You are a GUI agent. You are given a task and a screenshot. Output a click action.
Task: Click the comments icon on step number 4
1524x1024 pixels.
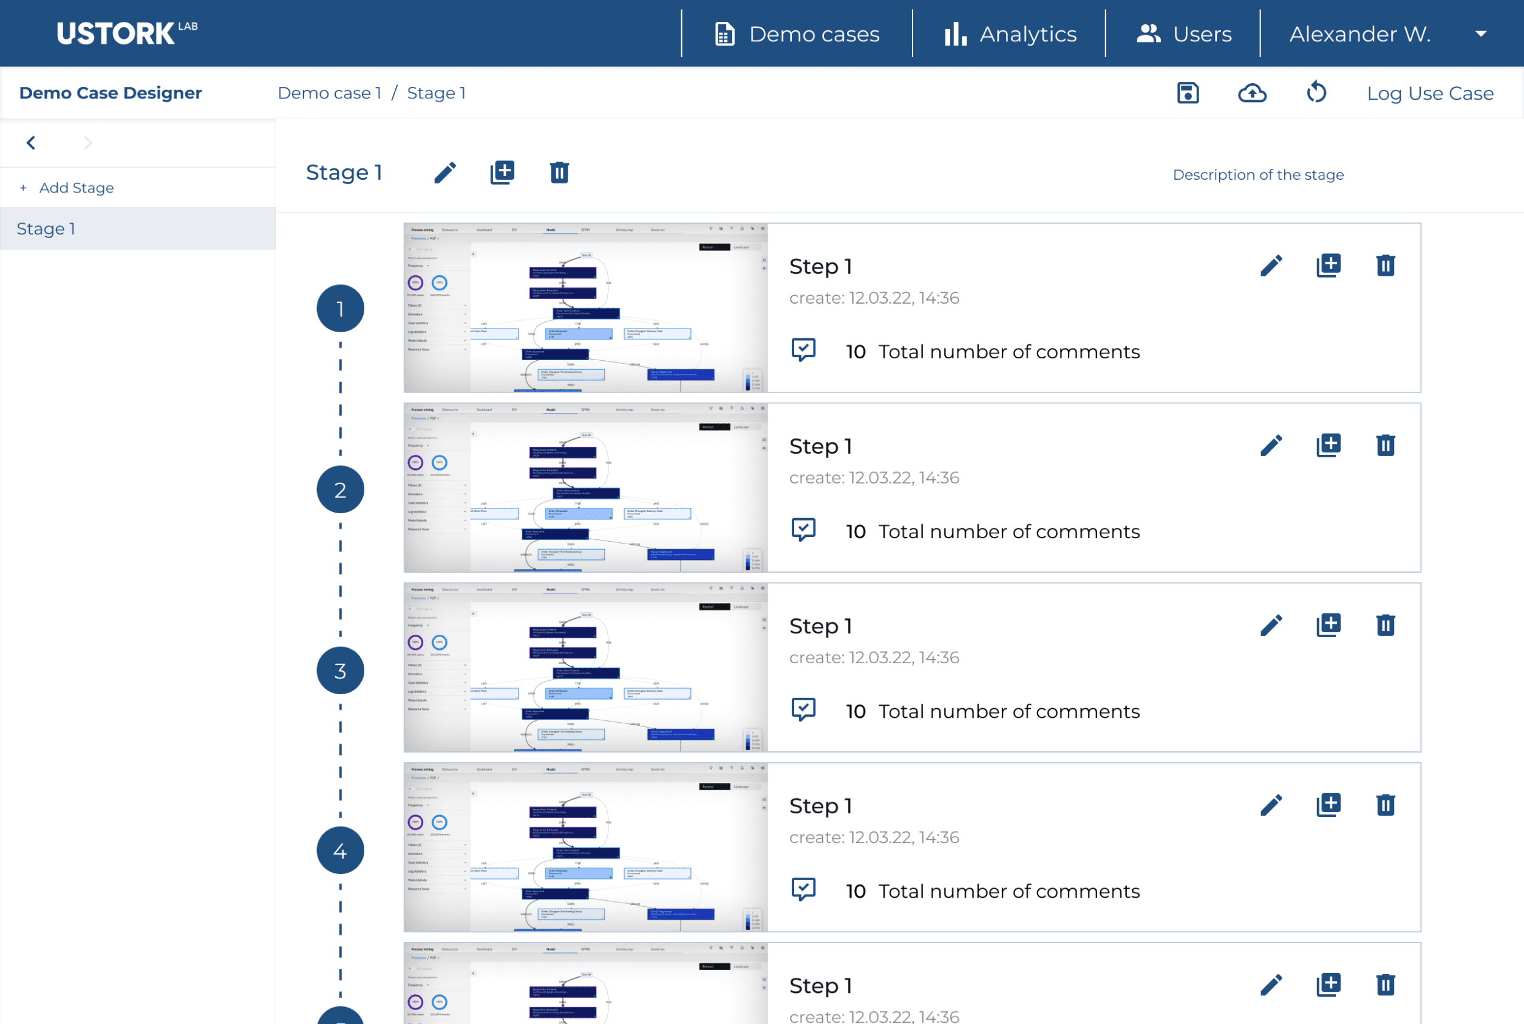click(803, 889)
